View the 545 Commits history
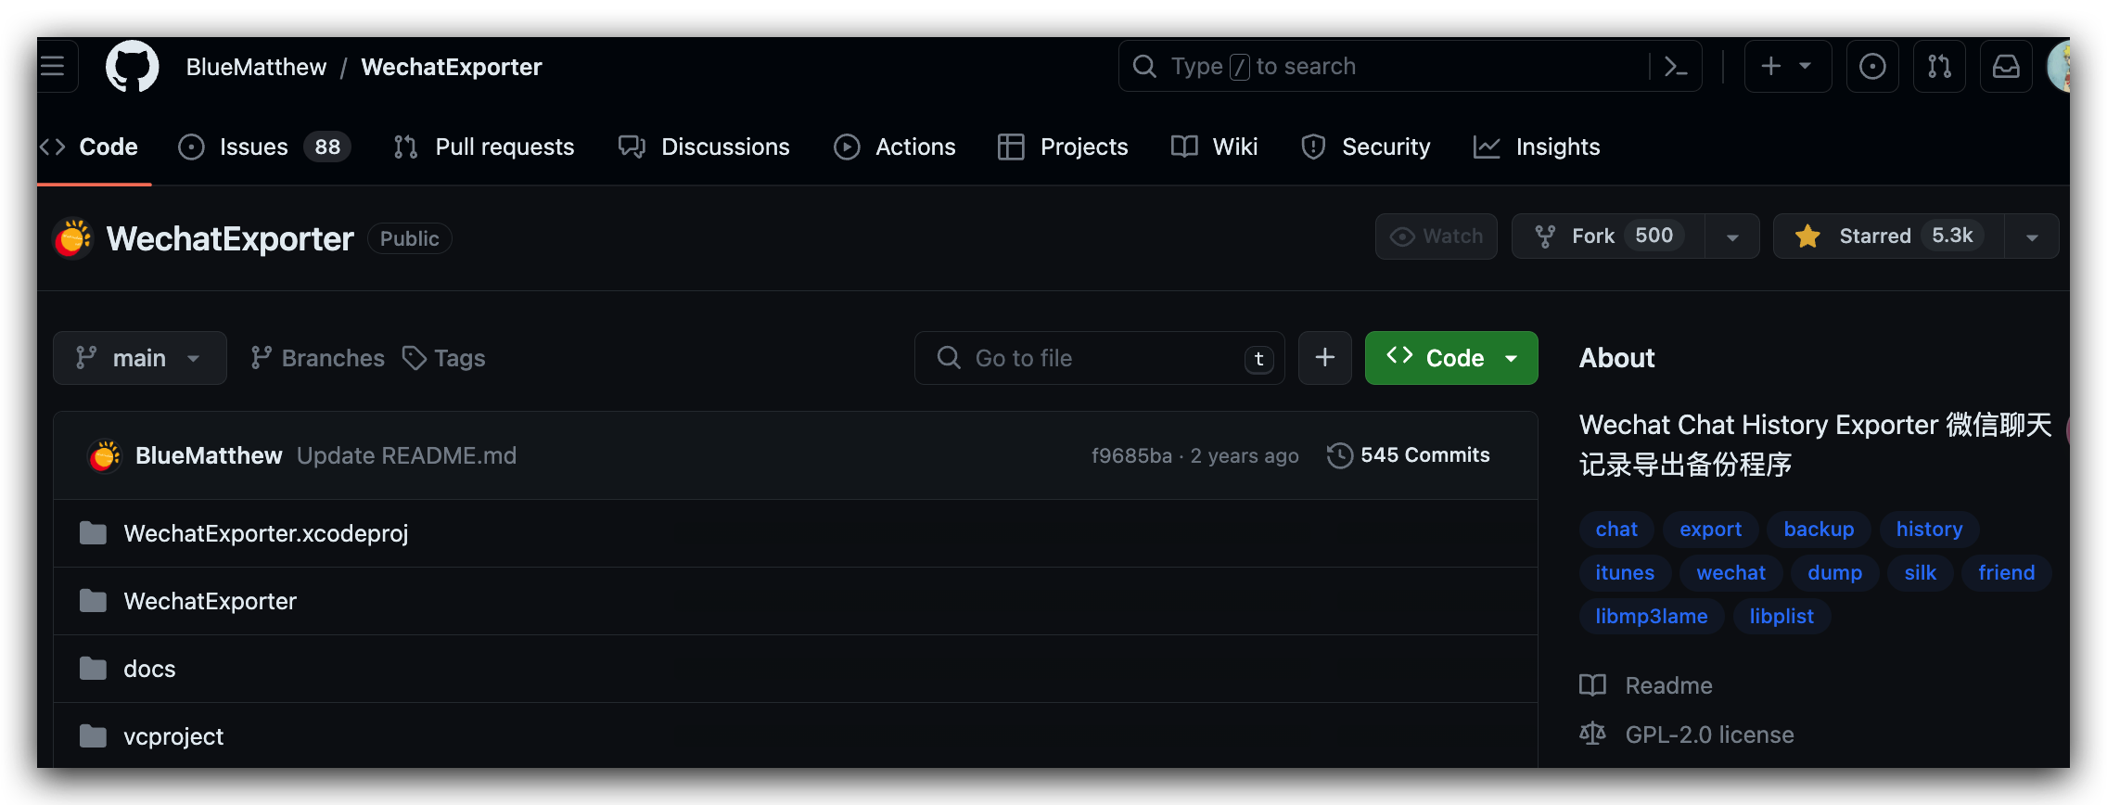 [1409, 455]
